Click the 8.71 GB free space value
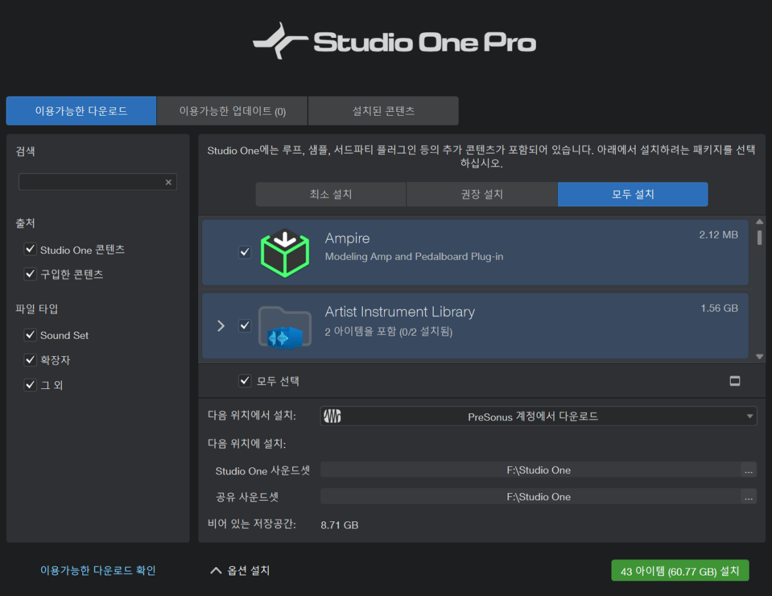 (x=340, y=525)
